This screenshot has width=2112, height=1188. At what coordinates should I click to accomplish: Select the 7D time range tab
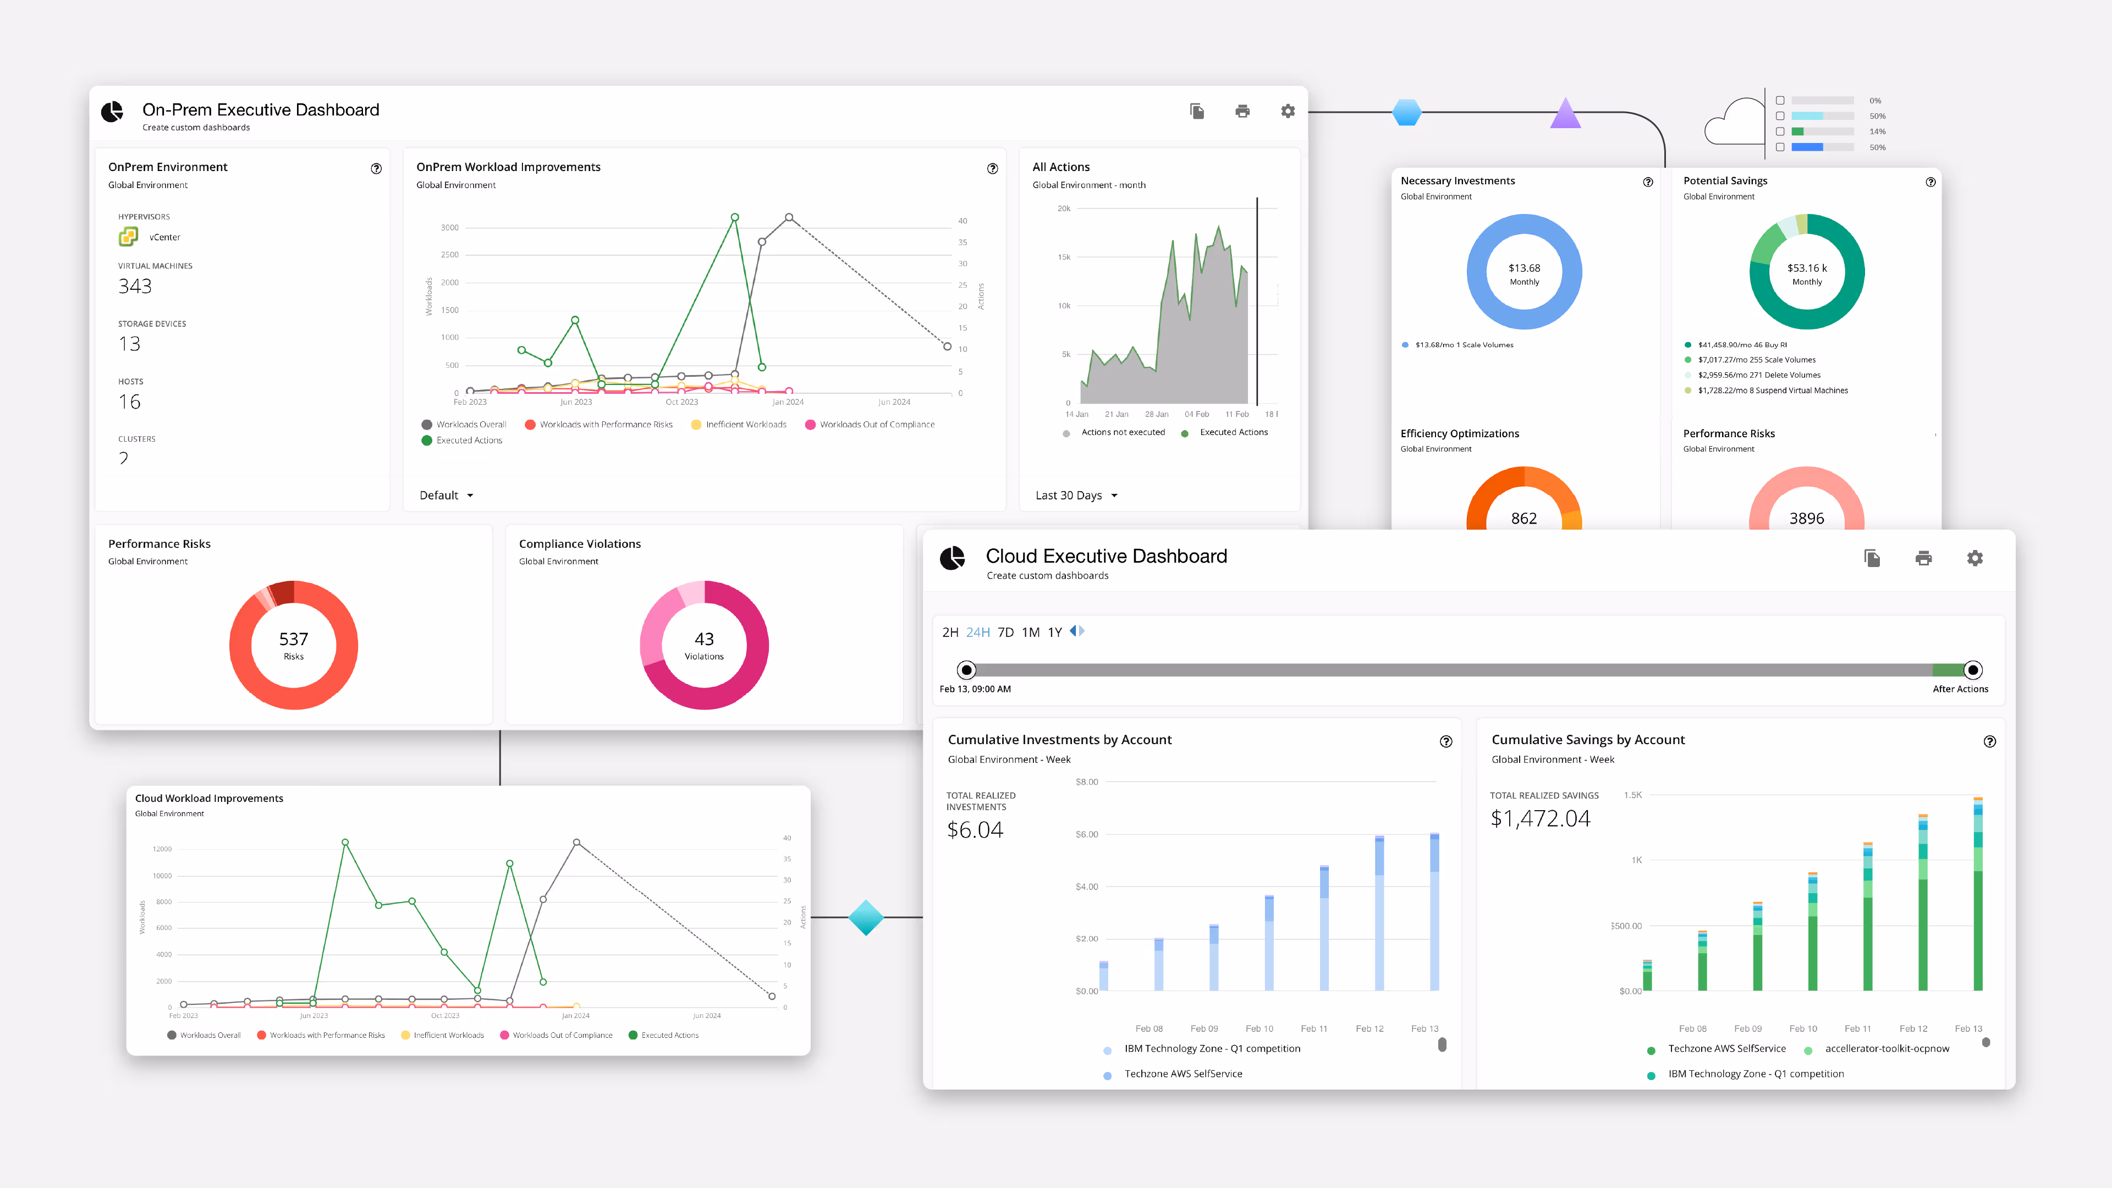(x=1006, y=632)
